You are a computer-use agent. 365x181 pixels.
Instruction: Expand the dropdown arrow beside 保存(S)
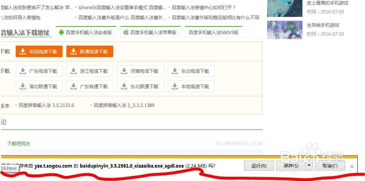309,166
